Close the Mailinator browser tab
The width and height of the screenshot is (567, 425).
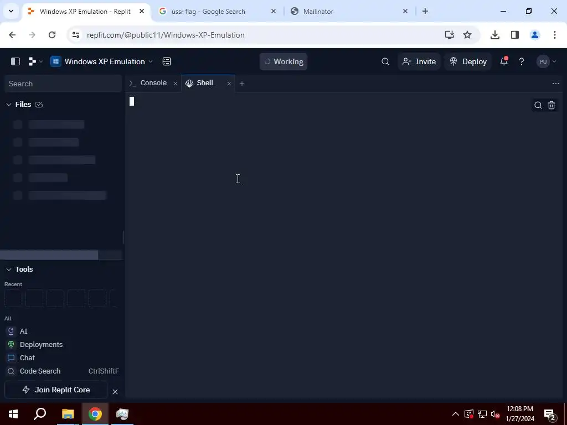[405, 11]
